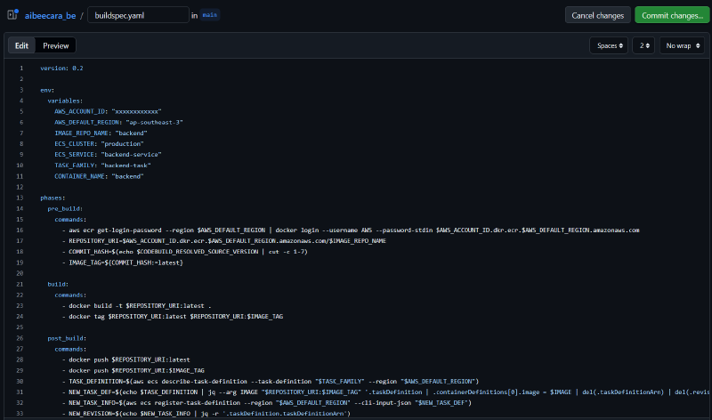
Task: Click 'docker push $REPOSITORY_URI:latest' line
Action: pyautogui.click(x=126, y=359)
